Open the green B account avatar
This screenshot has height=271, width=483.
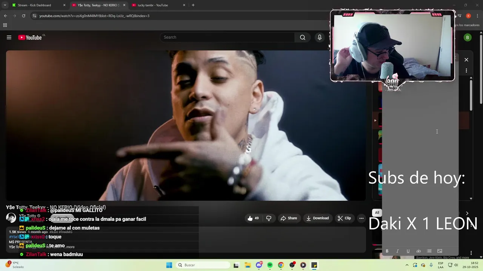click(x=468, y=37)
